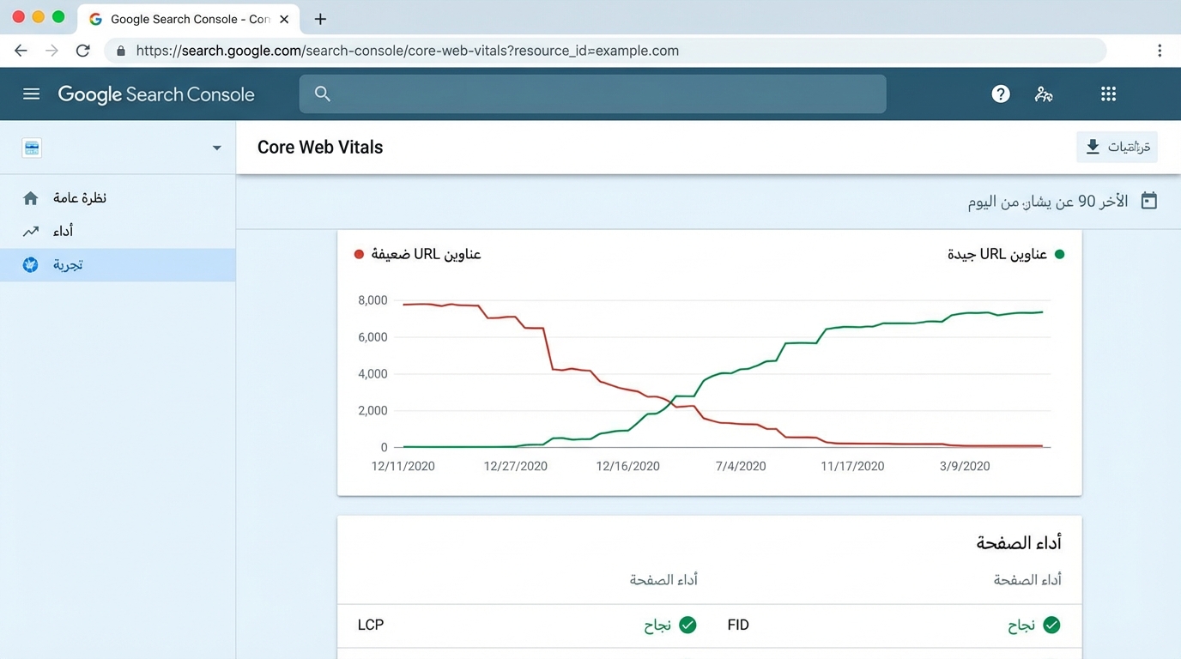Click the home icon in sidebar
Image resolution: width=1181 pixels, height=659 pixels.
31,198
